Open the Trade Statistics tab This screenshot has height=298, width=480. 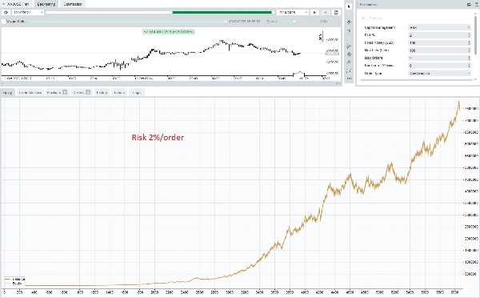[30, 92]
